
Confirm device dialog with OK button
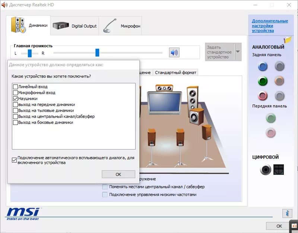pos(118,174)
